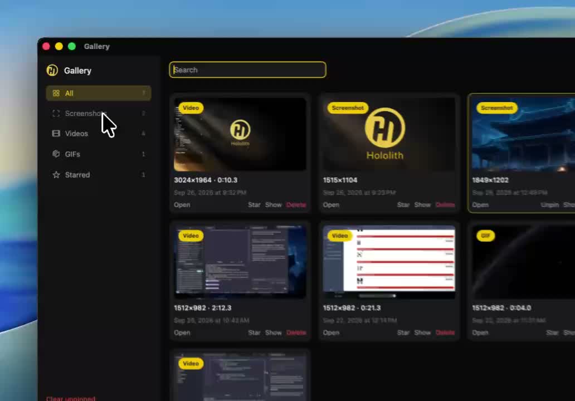Click the Clear unpinned link
The image size is (575, 401).
(71, 398)
